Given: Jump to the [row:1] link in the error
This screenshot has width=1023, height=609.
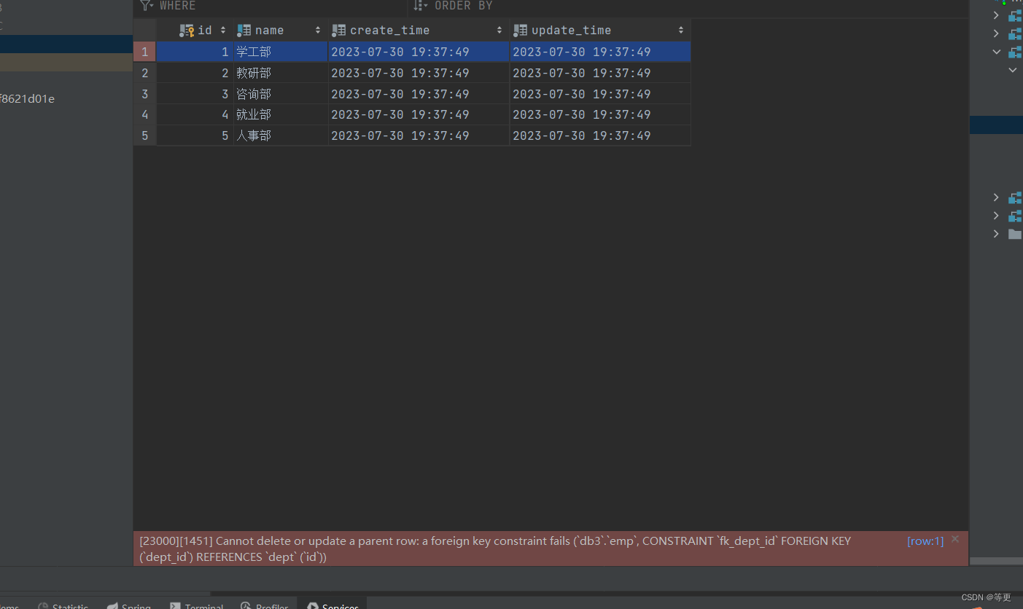Looking at the screenshot, I should pos(925,541).
